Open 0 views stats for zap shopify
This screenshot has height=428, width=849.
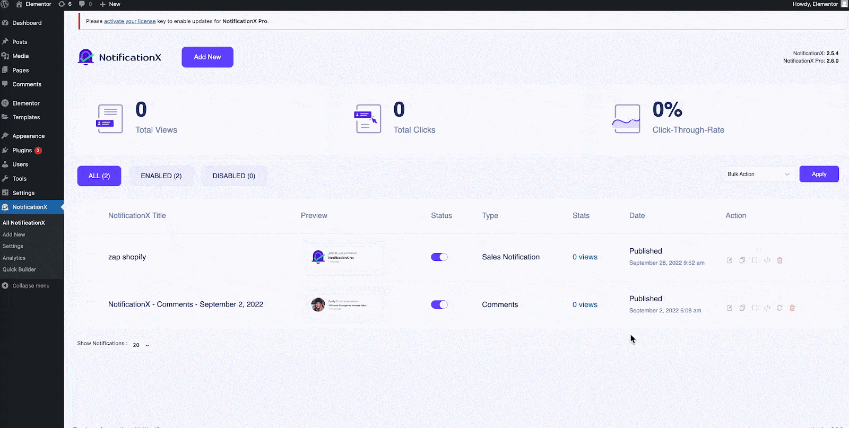(x=585, y=257)
